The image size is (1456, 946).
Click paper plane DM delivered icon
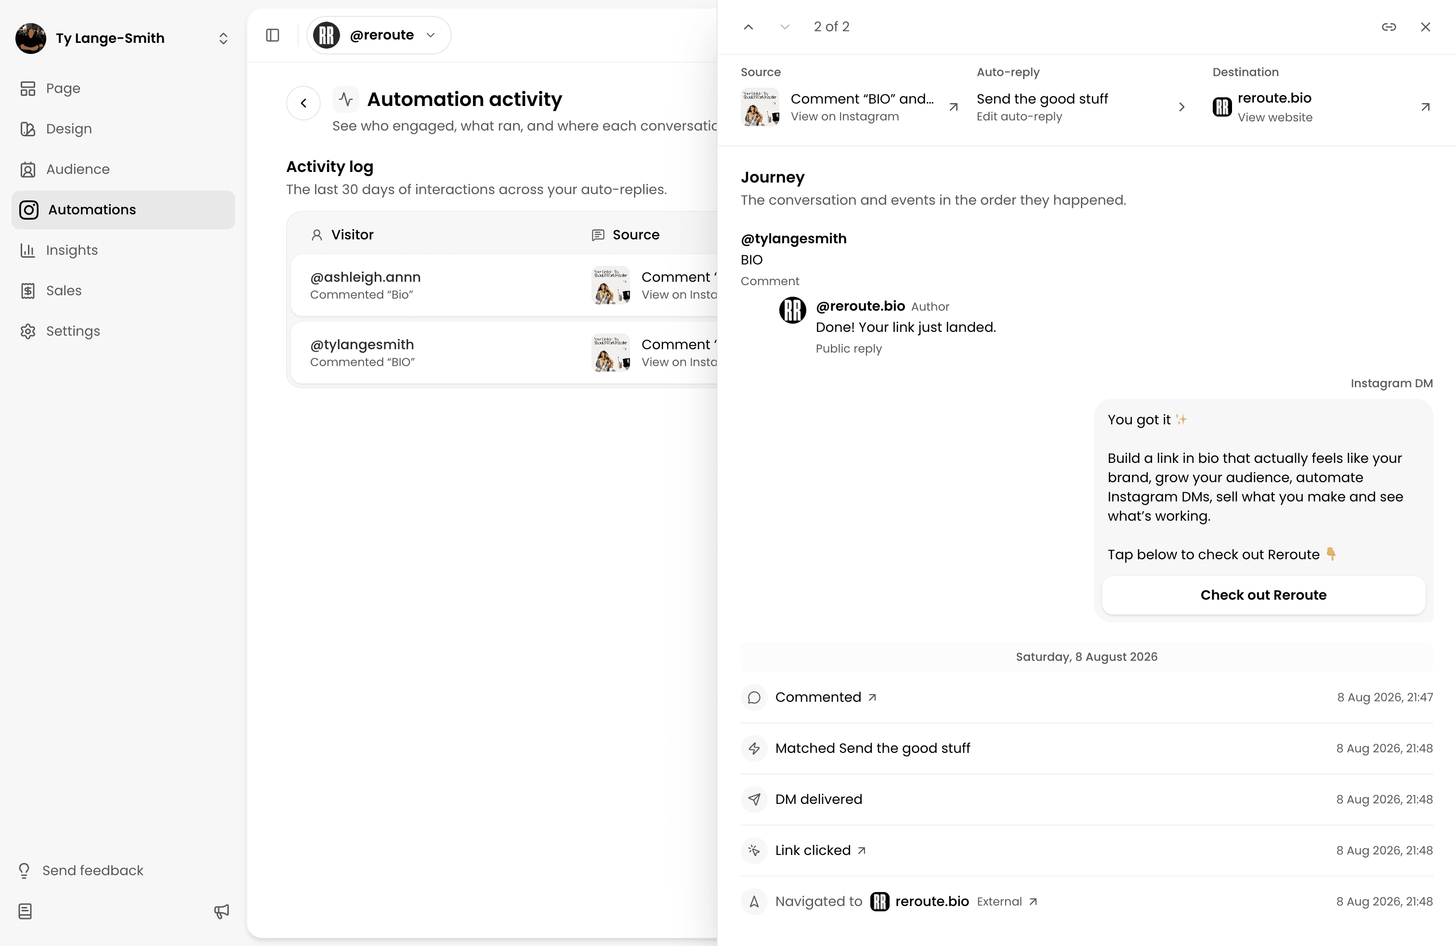pyautogui.click(x=754, y=799)
